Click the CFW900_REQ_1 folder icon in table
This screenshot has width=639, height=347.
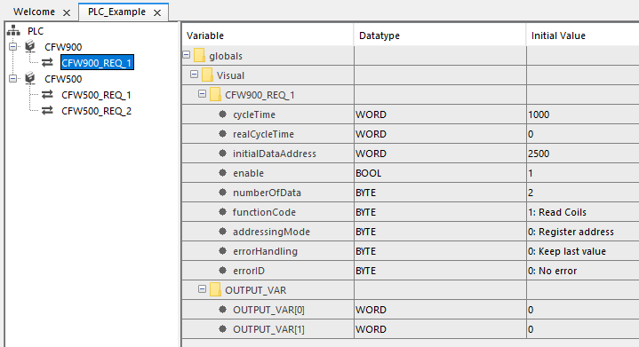click(215, 94)
